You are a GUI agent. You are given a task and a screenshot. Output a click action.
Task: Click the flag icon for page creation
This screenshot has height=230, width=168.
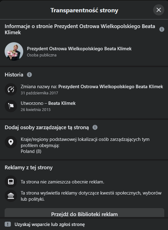pyautogui.click(x=11, y=106)
